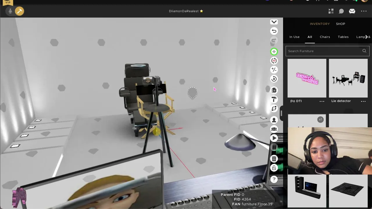Viewport: 372px width, 209px height.
Task: Click the Search Furniture input field
Action: point(327,51)
